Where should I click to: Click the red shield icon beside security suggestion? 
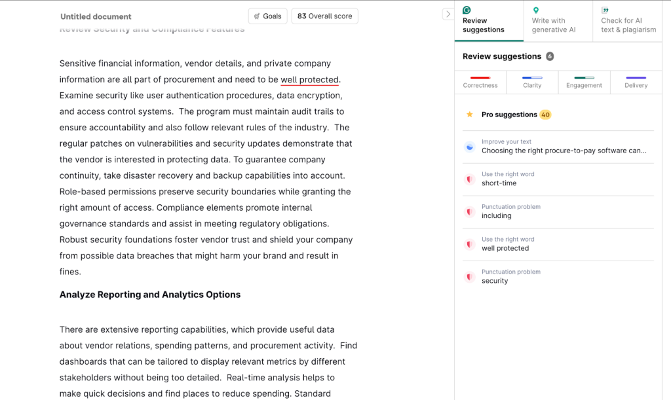[469, 277]
